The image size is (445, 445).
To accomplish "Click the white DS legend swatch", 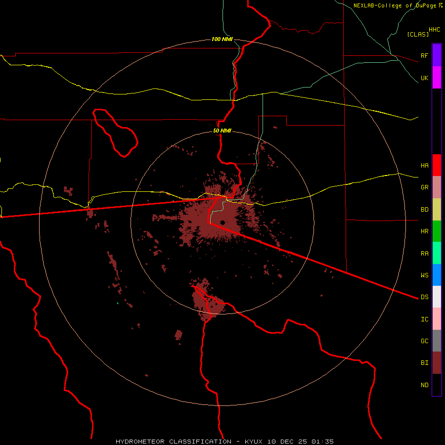I will (437, 297).
